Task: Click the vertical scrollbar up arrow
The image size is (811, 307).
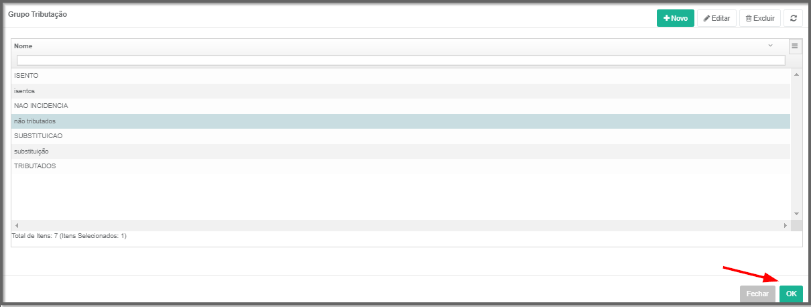Action: [796, 74]
